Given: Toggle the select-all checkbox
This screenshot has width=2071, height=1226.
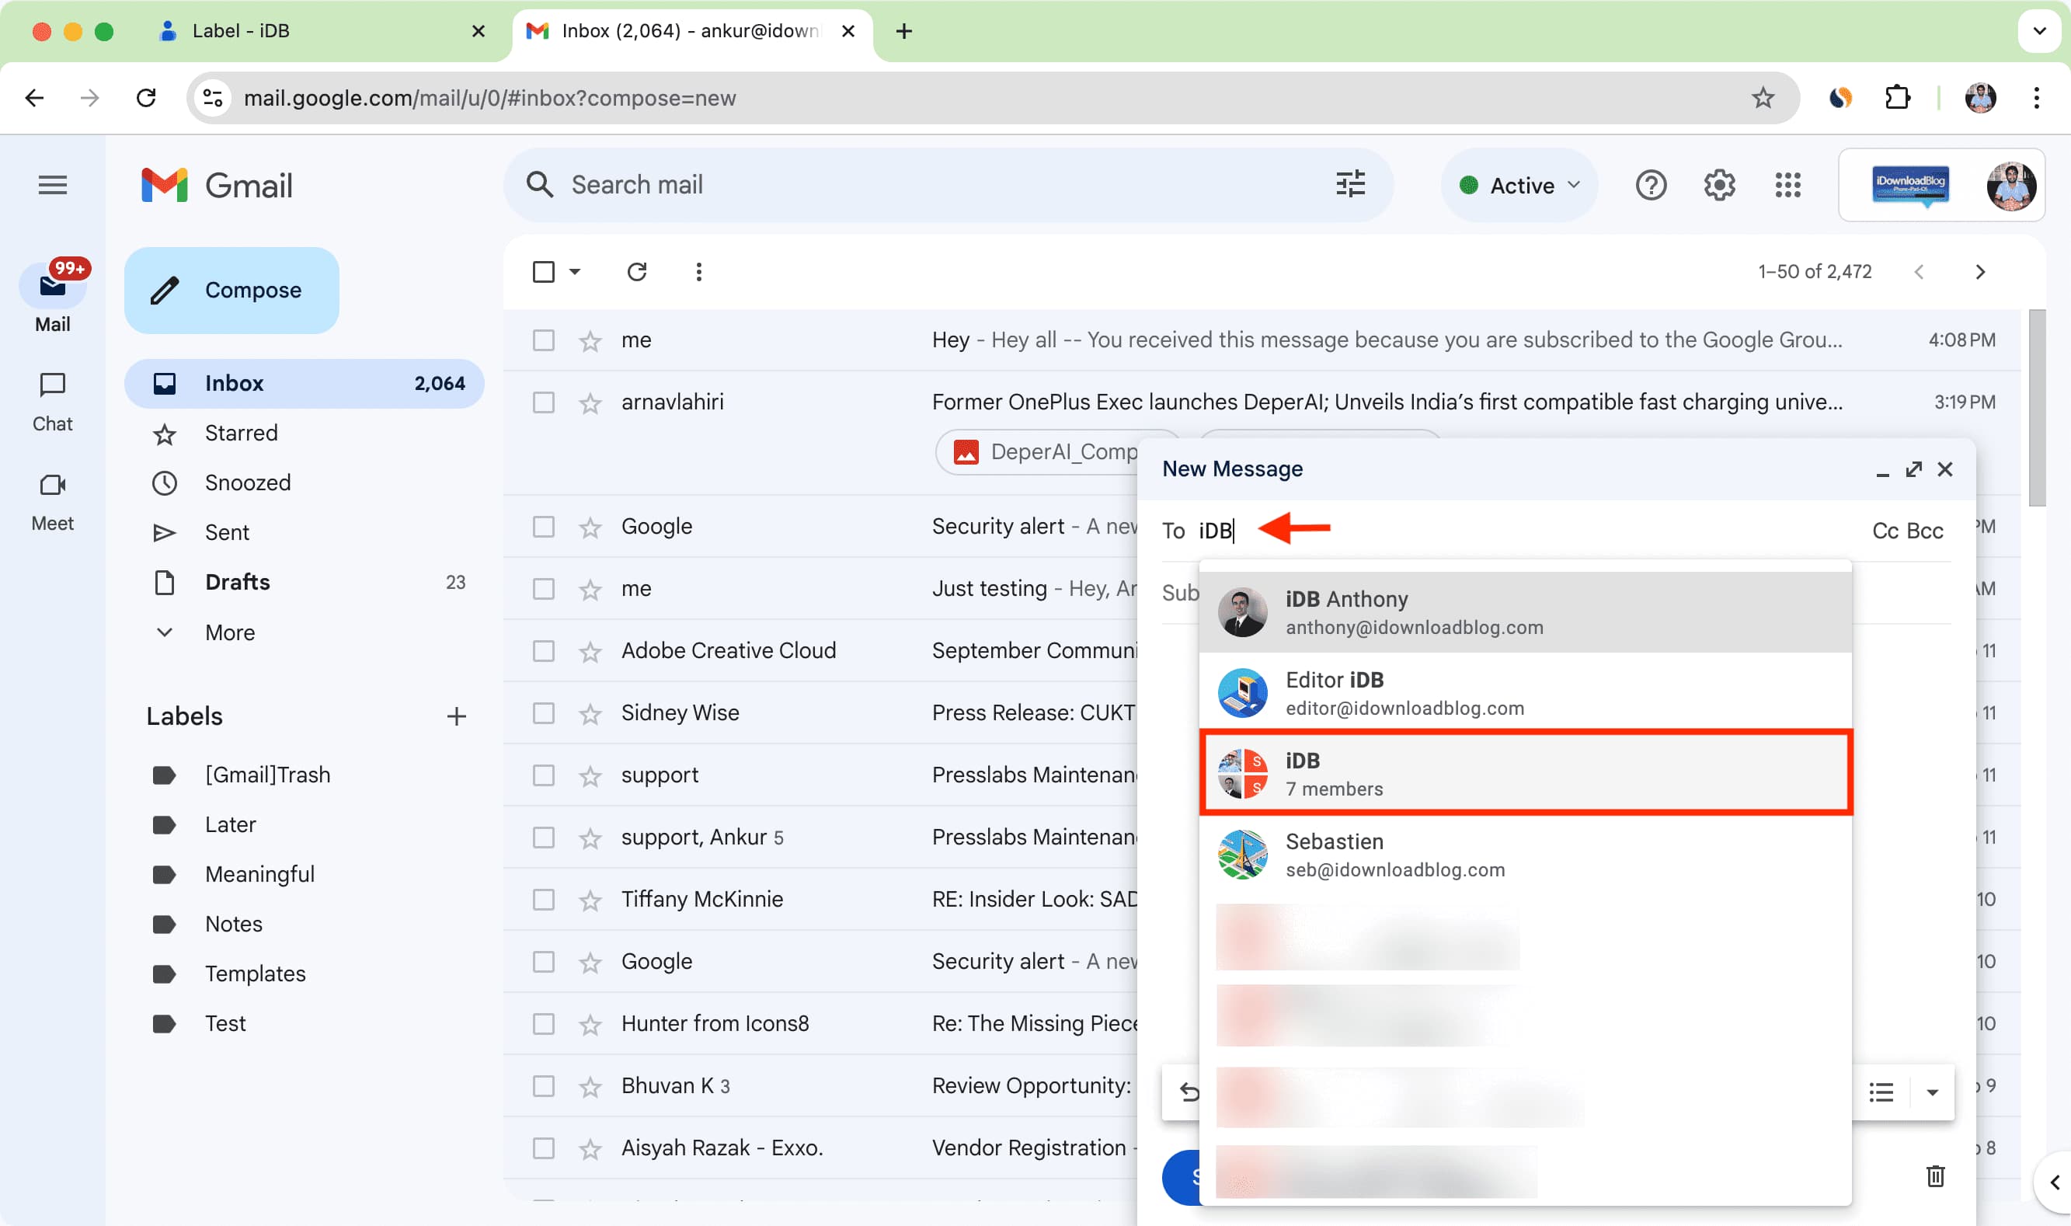Looking at the screenshot, I should (x=543, y=272).
